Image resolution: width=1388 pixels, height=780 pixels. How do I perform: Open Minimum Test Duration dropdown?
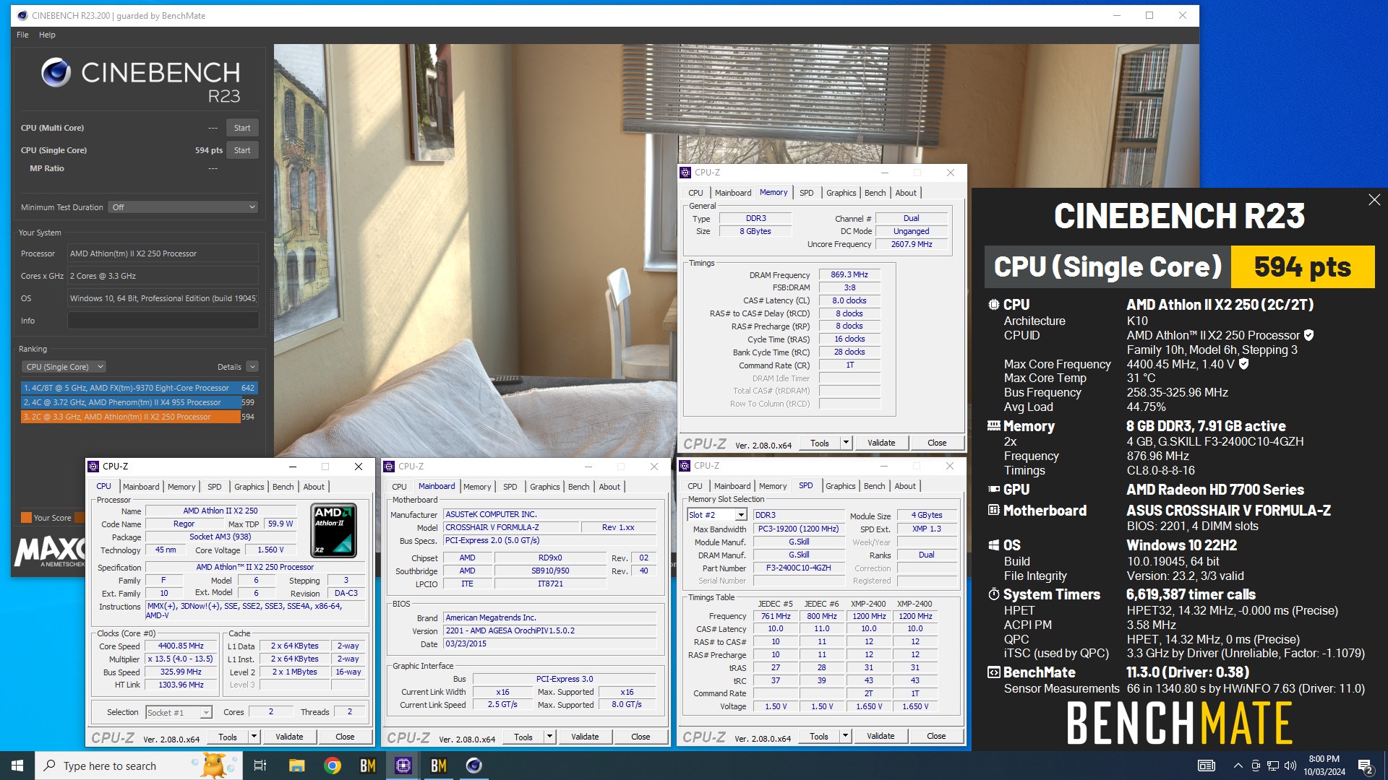183,207
